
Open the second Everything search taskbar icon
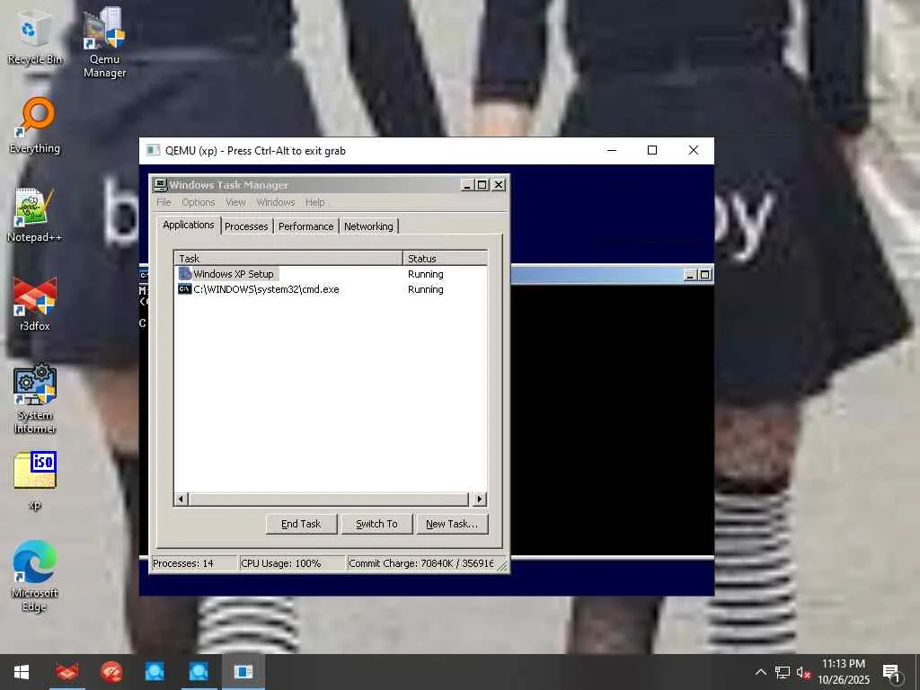(x=199, y=672)
